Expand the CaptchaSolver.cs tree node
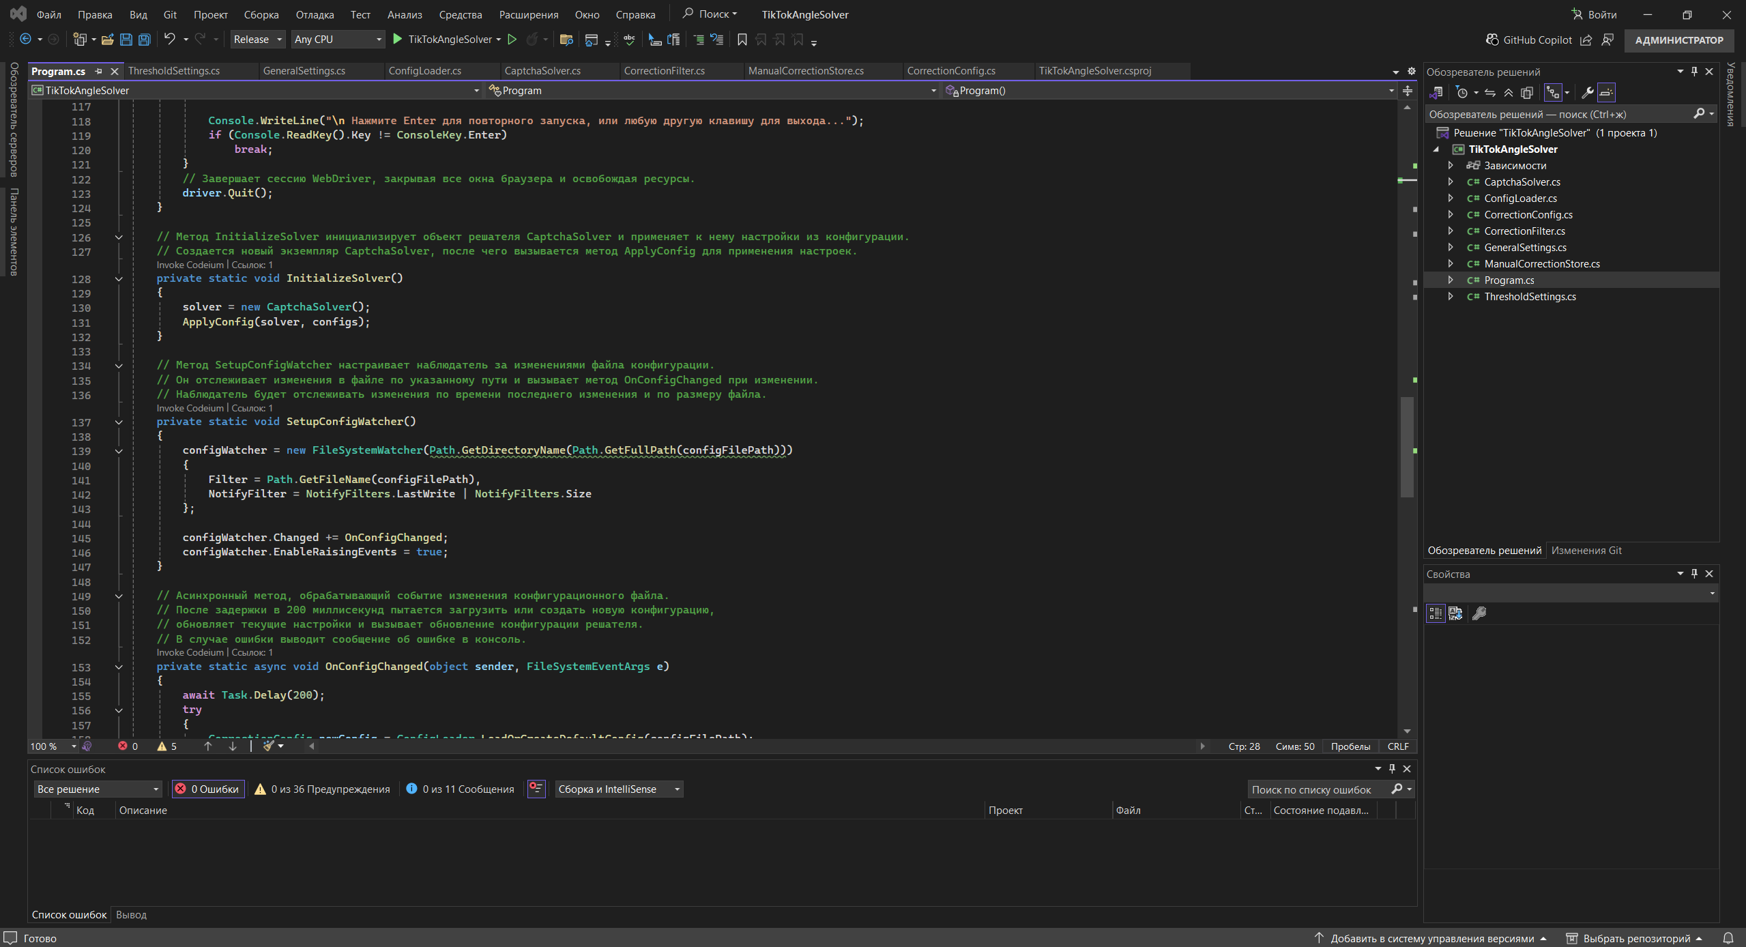1746x947 pixels. 1451,182
